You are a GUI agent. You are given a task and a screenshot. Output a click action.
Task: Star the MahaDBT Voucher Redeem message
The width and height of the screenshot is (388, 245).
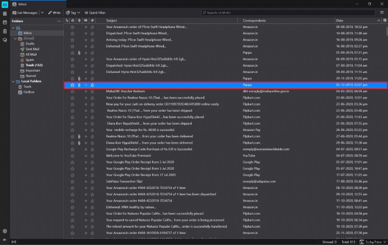tap(72, 91)
